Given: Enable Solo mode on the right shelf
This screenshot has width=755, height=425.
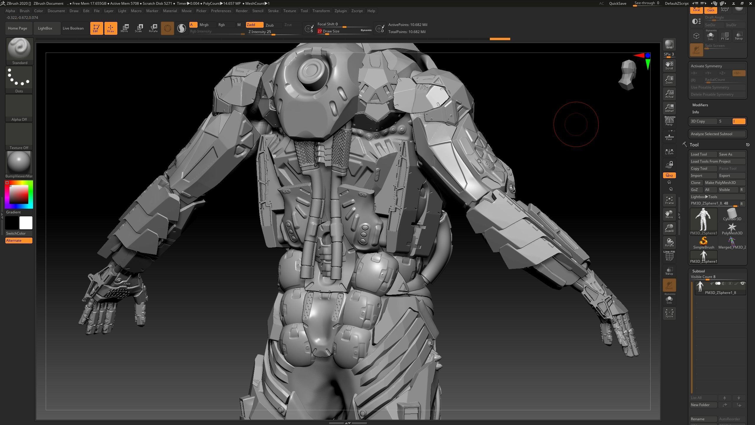Looking at the screenshot, I should pyautogui.click(x=669, y=300).
